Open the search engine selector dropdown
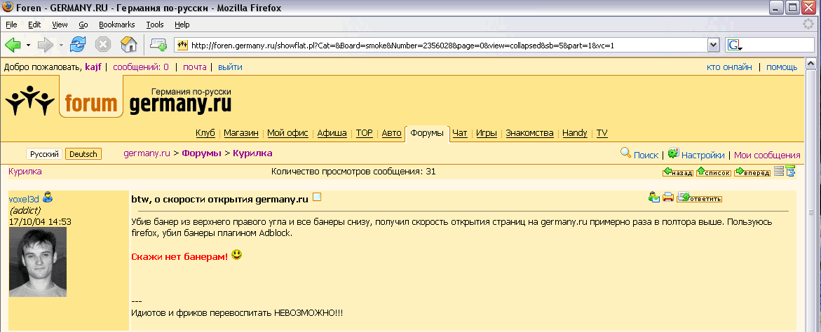This screenshot has width=821, height=332. pos(735,46)
